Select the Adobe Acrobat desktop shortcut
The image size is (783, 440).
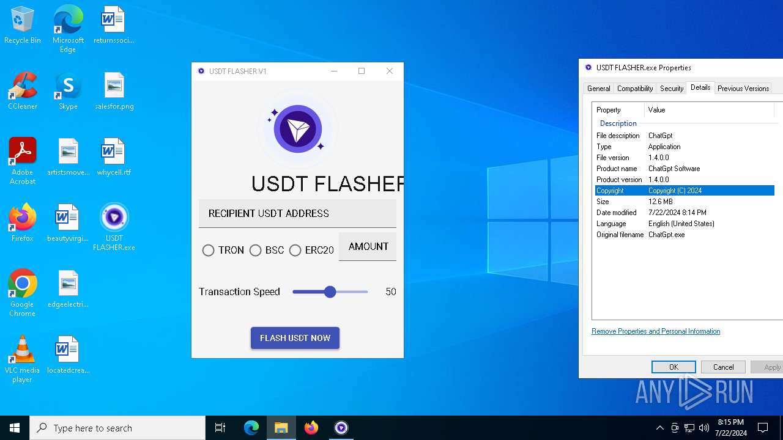click(23, 161)
